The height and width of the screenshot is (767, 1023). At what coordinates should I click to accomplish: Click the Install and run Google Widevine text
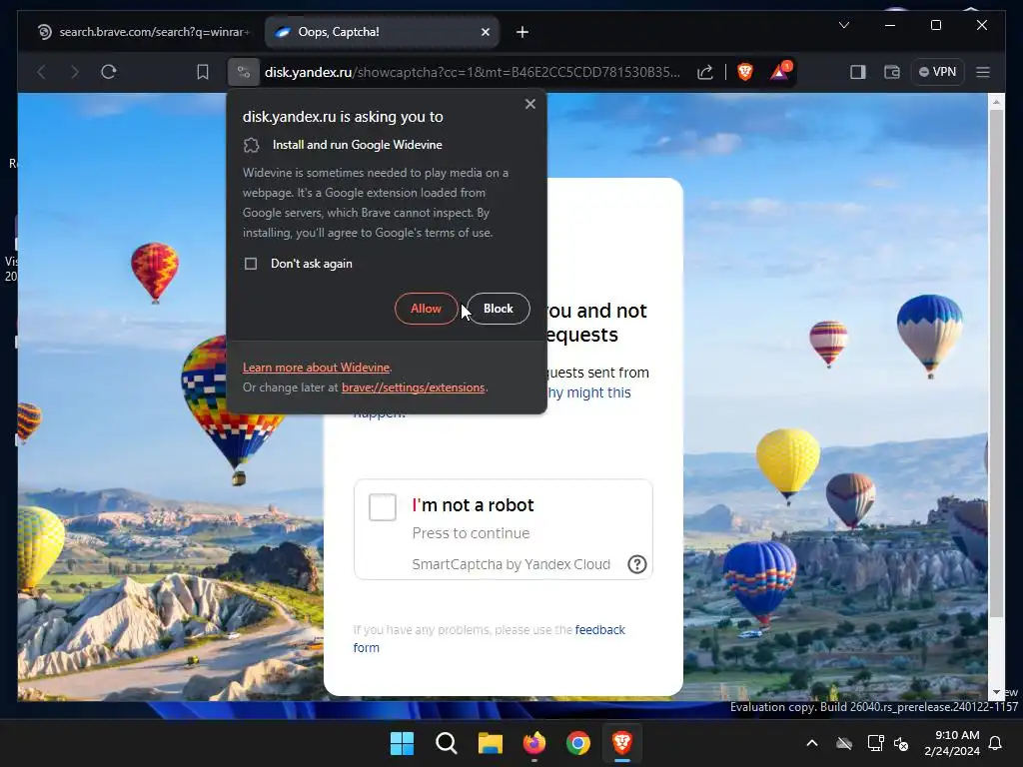coord(358,145)
